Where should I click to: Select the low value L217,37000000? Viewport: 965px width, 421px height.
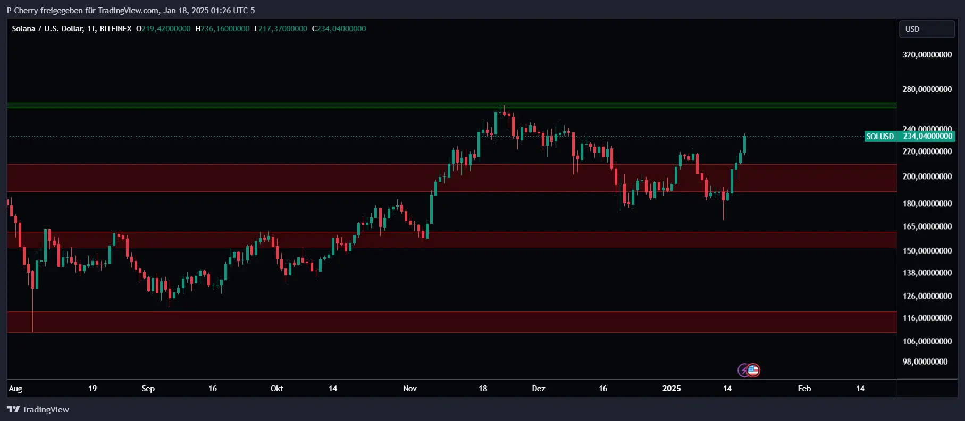[x=281, y=29]
